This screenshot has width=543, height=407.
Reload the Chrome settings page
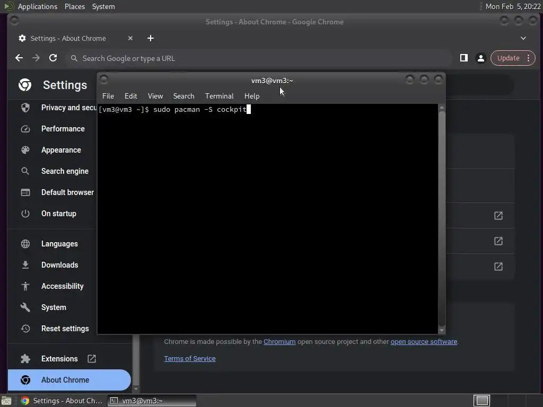(x=53, y=58)
